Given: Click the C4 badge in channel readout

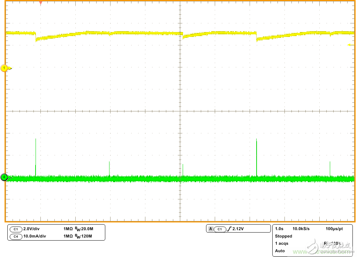Looking at the screenshot, I should pos(15,236).
